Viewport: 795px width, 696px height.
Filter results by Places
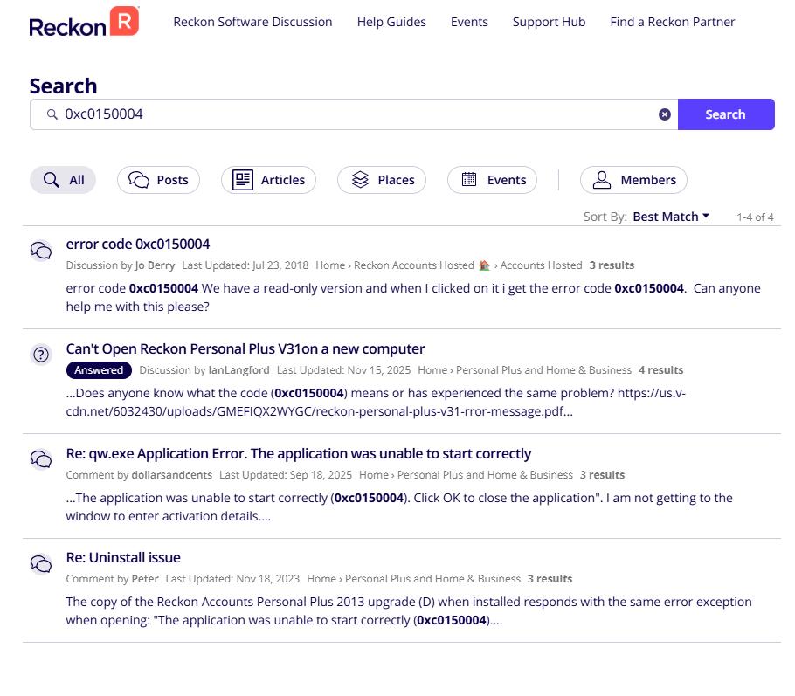pyautogui.click(x=382, y=180)
